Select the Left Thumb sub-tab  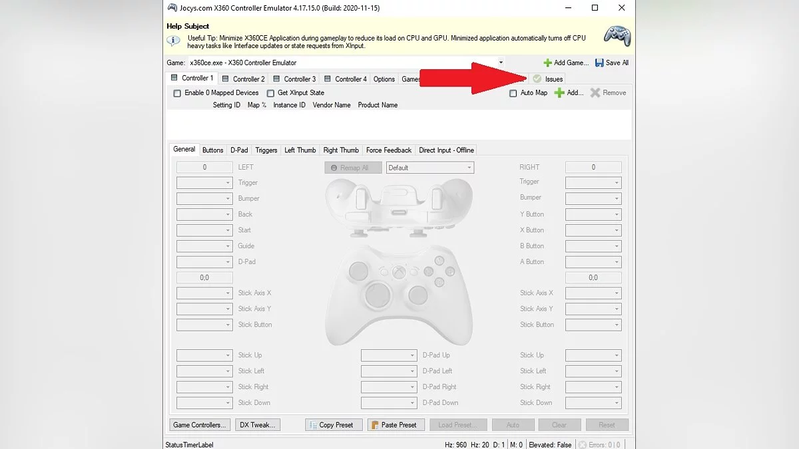click(300, 150)
